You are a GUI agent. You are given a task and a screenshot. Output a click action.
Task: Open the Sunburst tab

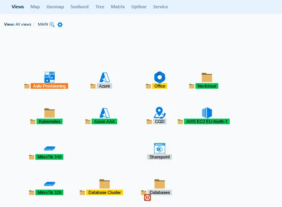click(79, 7)
